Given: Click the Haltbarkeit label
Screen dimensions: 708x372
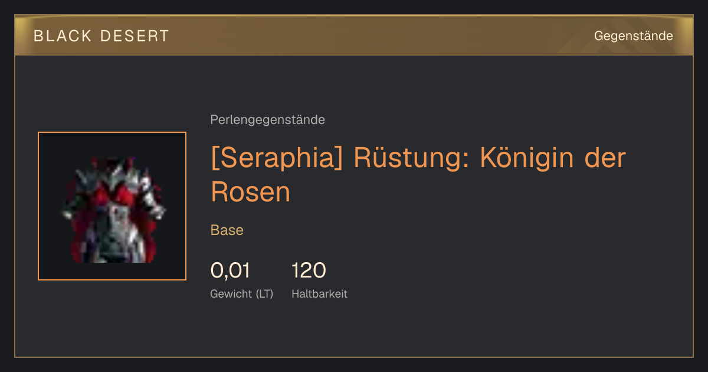Looking at the screenshot, I should [x=319, y=293].
